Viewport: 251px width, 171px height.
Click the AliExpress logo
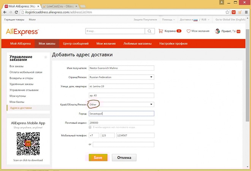click(x=22, y=32)
